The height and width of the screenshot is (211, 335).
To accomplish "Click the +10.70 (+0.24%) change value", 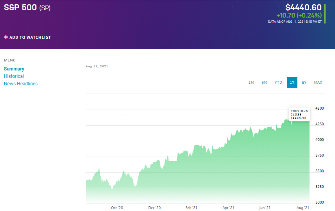I will click(299, 15).
